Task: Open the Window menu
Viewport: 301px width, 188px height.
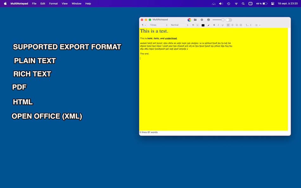Action: pos(76,3)
